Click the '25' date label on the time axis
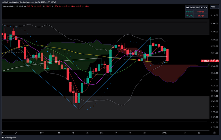 point(87,133)
